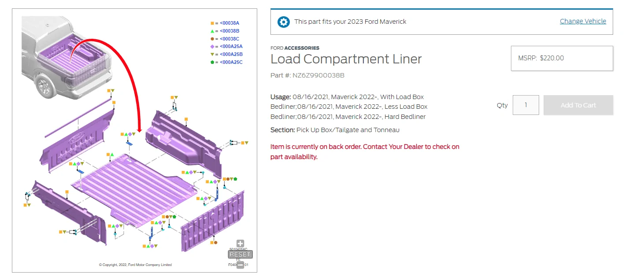Screen dimensions: 644x277
Task: Click the green pentagon legend marker
Action: point(212,62)
